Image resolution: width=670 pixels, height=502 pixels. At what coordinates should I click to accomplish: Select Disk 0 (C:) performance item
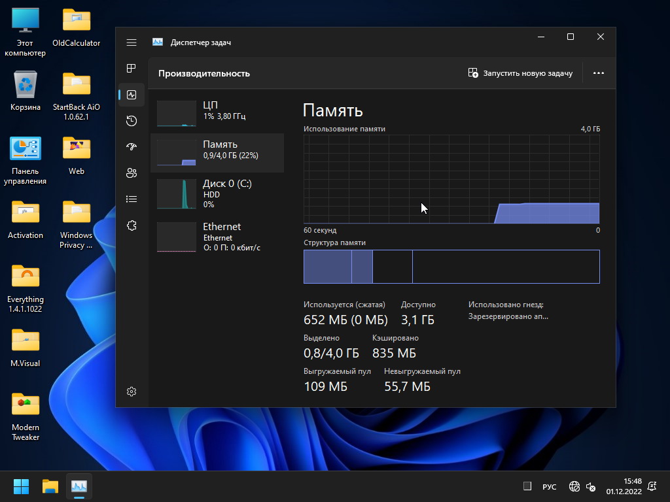click(217, 193)
